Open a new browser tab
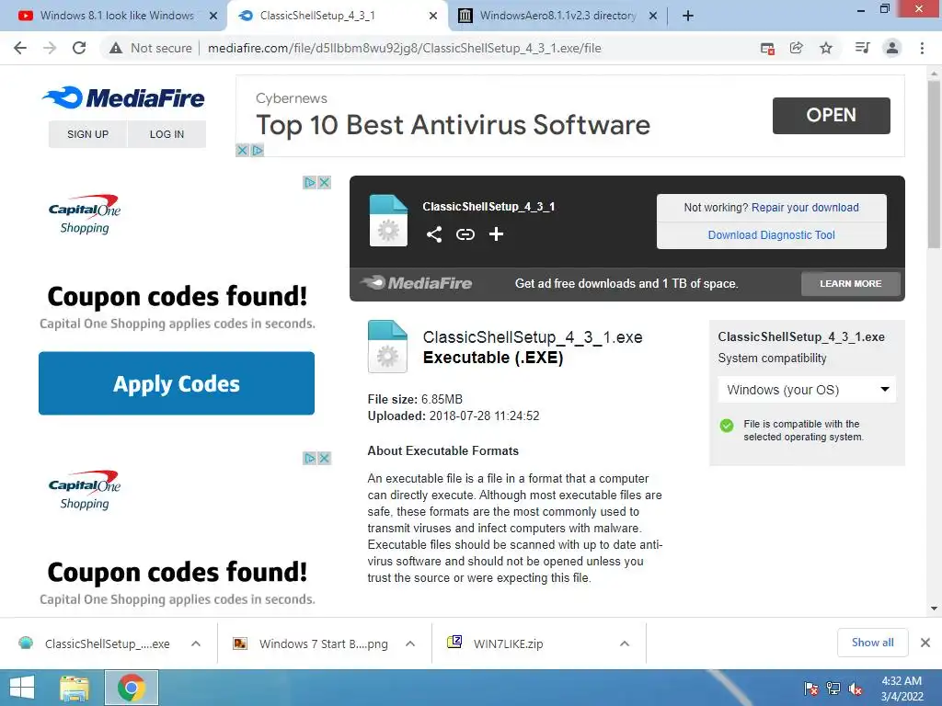 click(x=688, y=16)
